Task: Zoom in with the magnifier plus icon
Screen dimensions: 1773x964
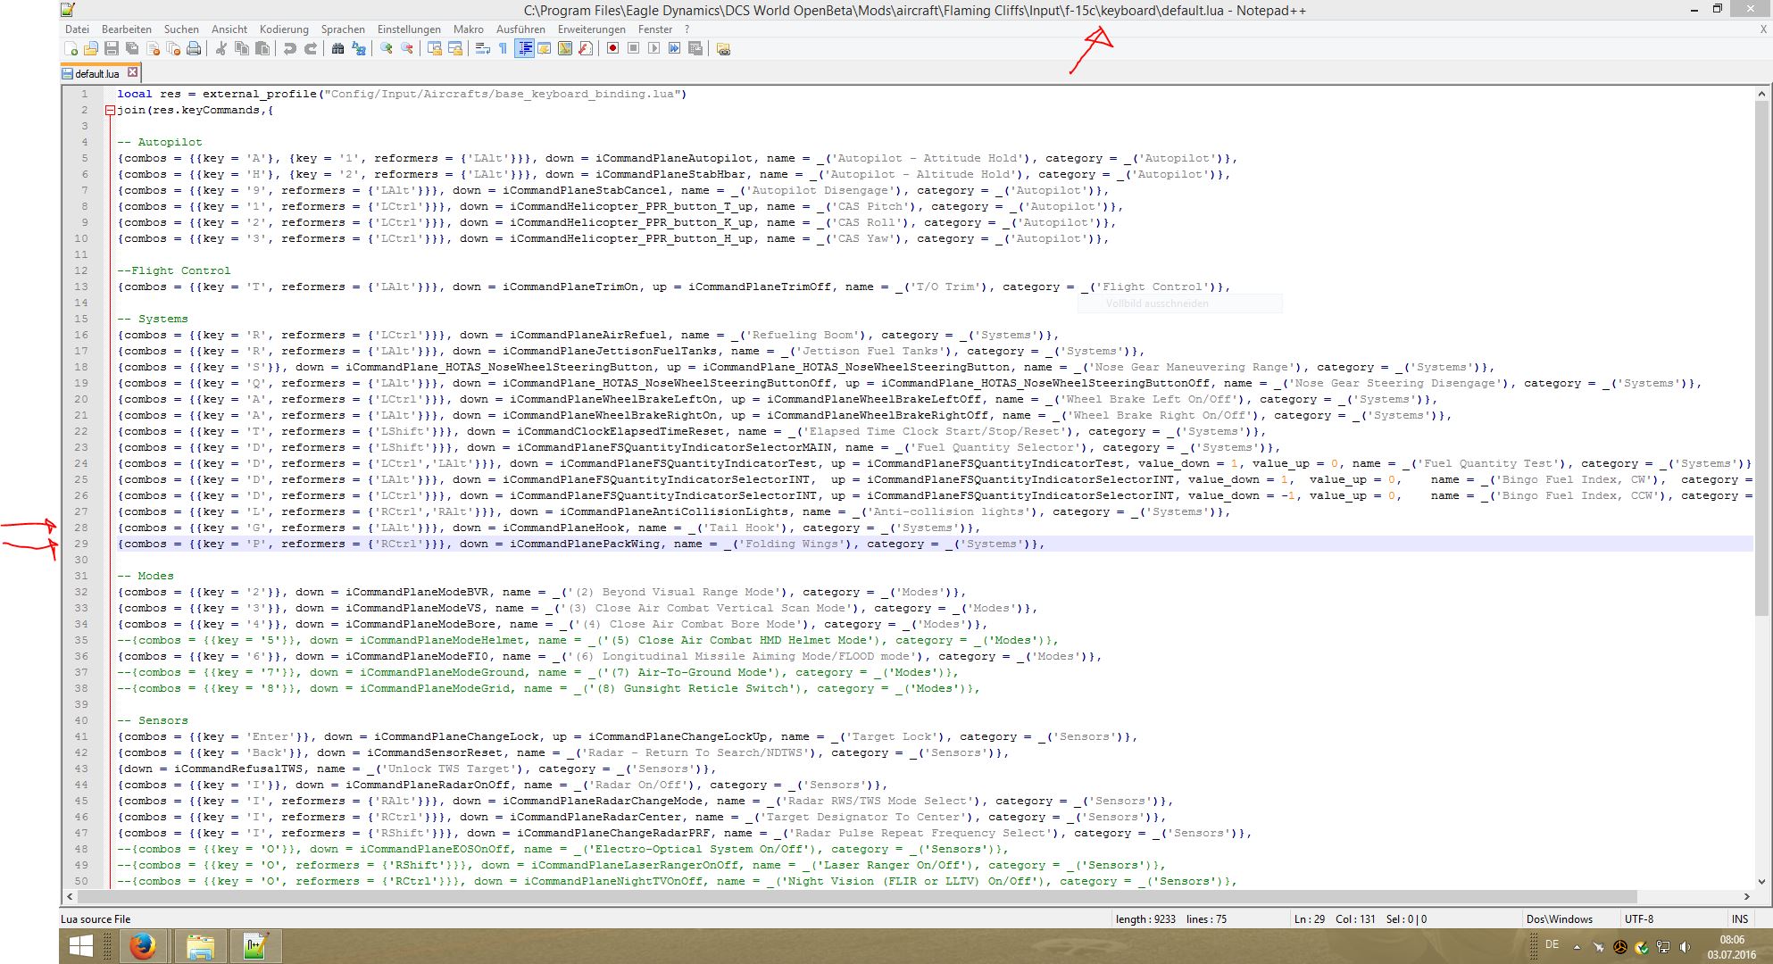Action: coord(386,49)
